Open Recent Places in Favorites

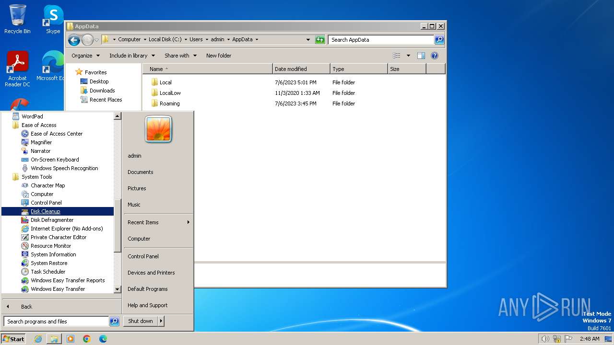(x=106, y=100)
